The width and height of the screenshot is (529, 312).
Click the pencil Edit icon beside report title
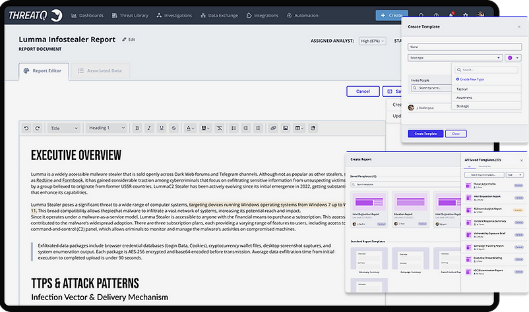point(129,39)
